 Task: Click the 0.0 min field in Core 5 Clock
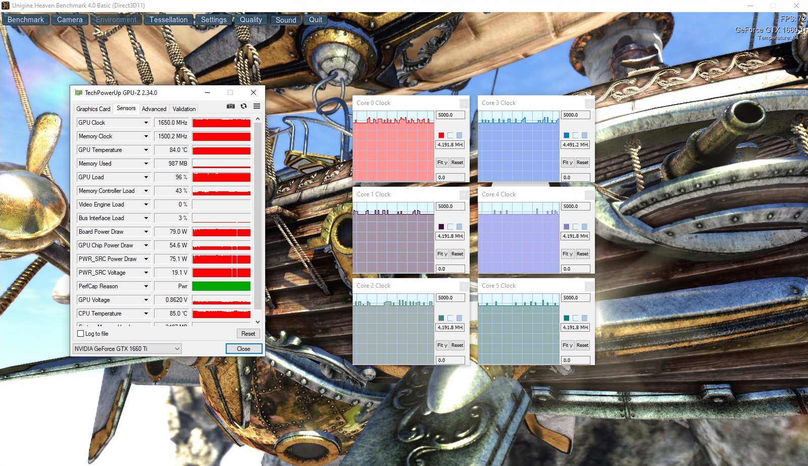[576, 360]
